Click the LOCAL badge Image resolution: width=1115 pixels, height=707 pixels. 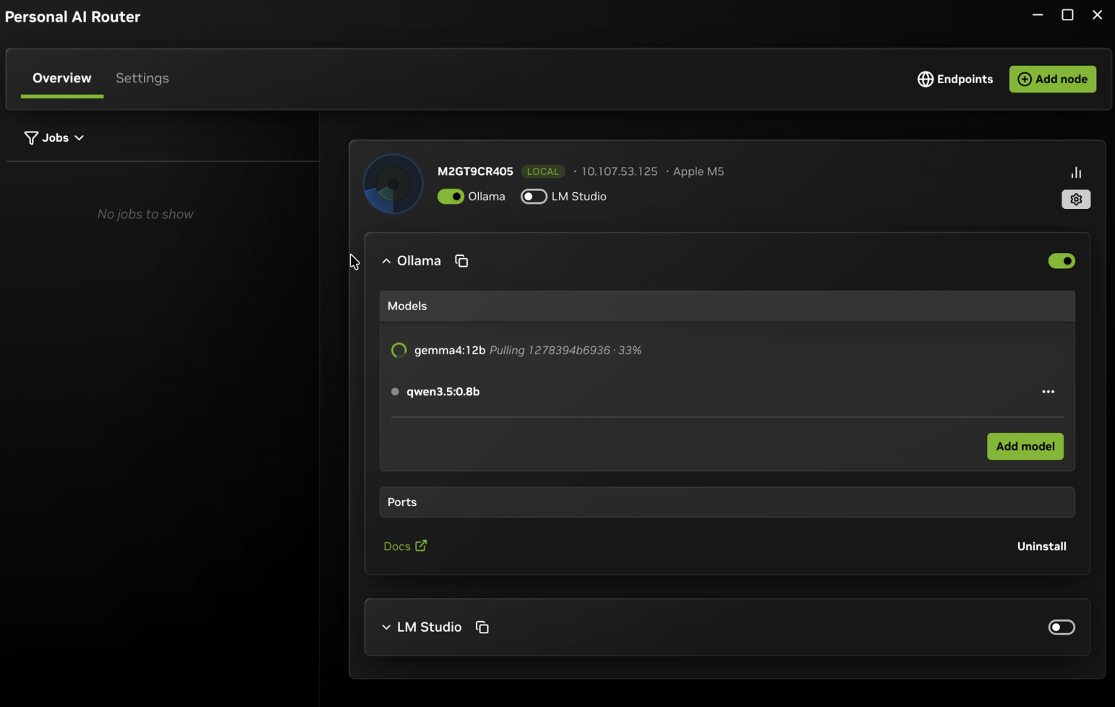pos(543,171)
